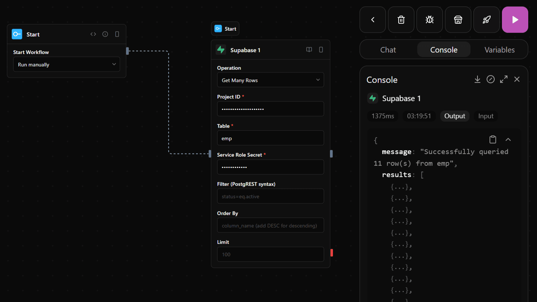Open the Operation dropdown showing Get Many Rows
537x302 pixels.
coord(270,80)
